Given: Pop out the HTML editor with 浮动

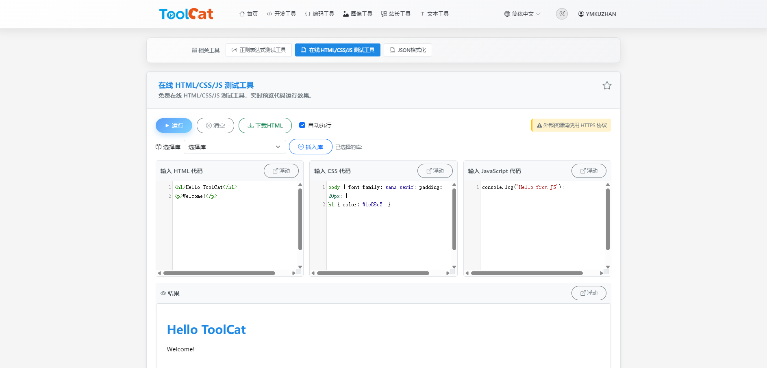Looking at the screenshot, I should pyautogui.click(x=281, y=171).
